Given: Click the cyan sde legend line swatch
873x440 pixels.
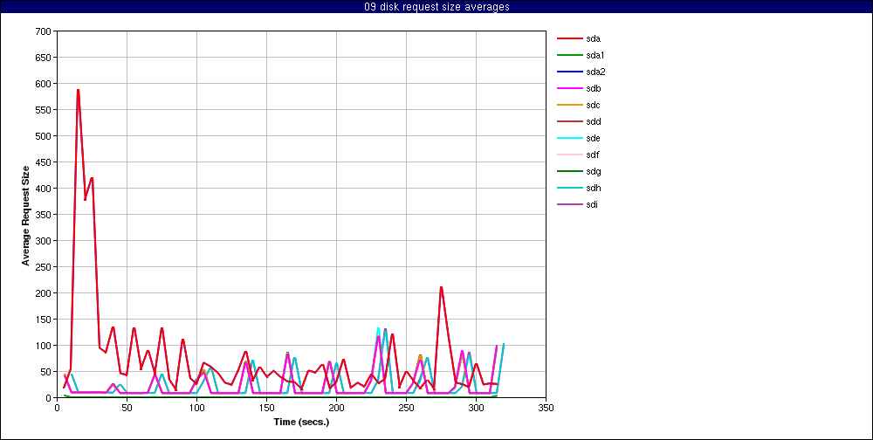Looking at the screenshot, I should point(569,138).
